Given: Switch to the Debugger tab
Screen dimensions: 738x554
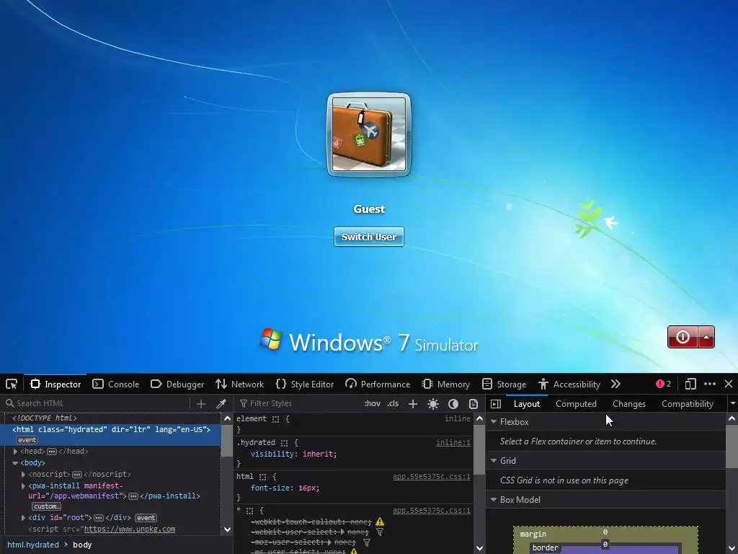Looking at the screenshot, I should tap(177, 384).
